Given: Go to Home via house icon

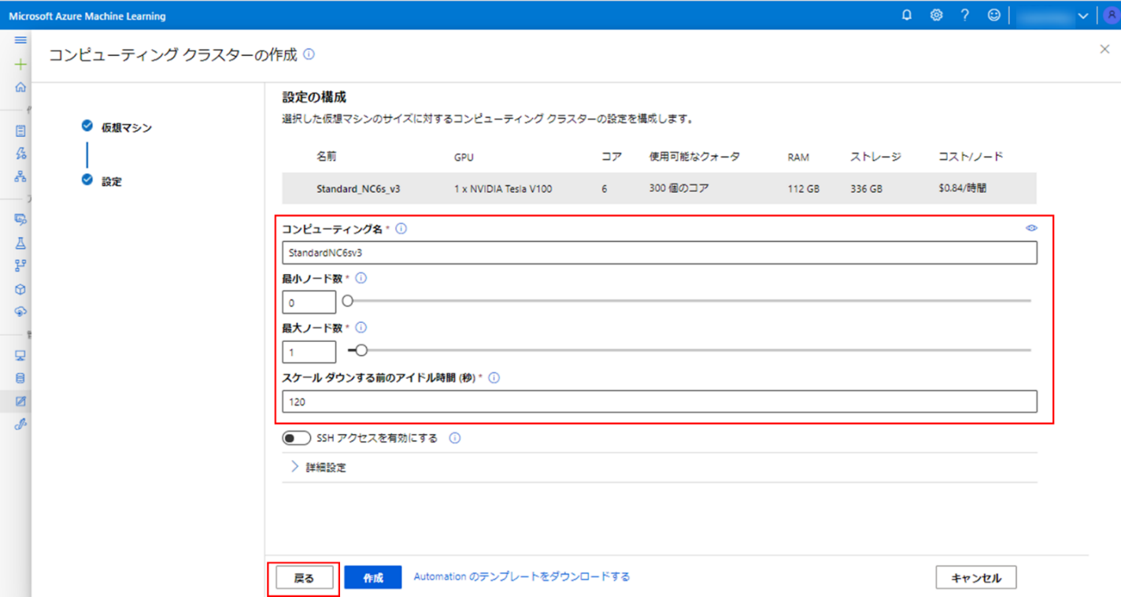Looking at the screenshot, I should pyautogui.click(x=20, y=87).
